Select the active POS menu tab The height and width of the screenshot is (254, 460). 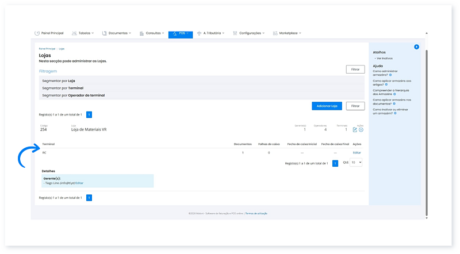pyautogui.click(x=181, y=33)
